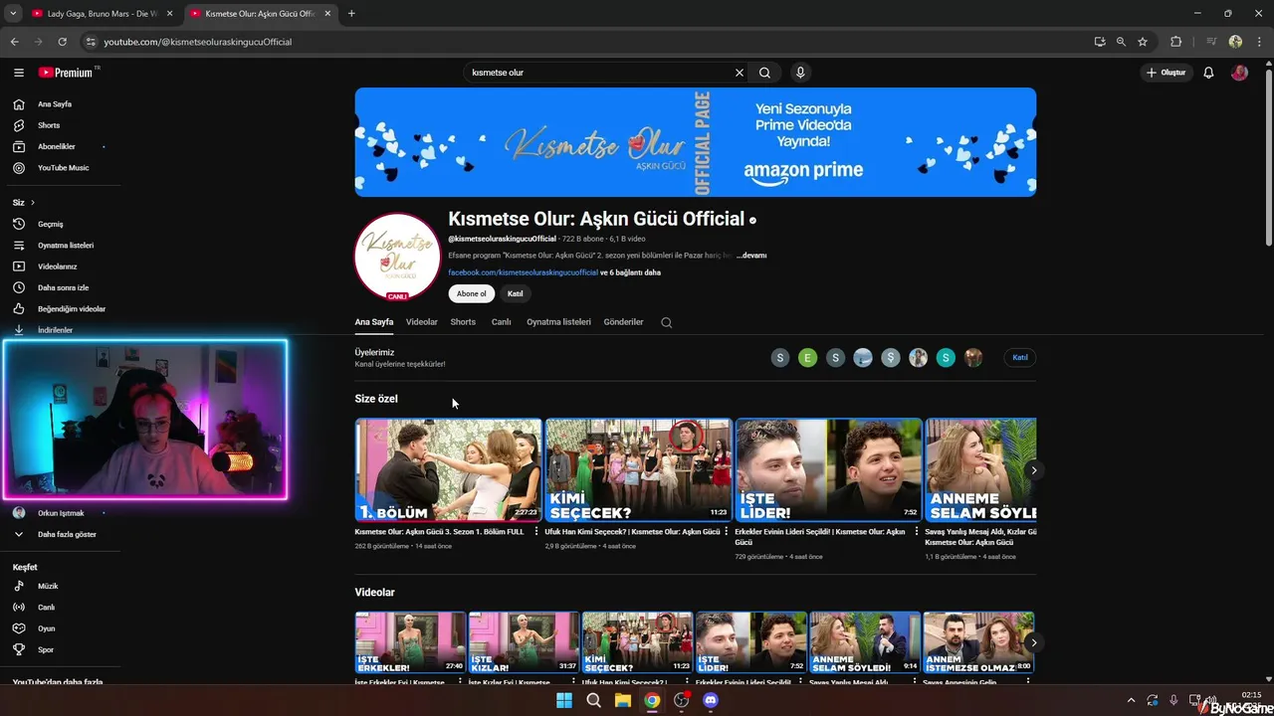Open Discord from the taskbar
This screenshot has width=1274, height=716.
click(710, 700)
